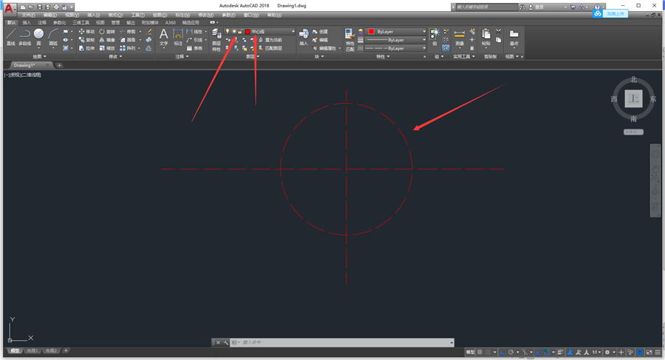
Task: Click the 修剪 trim tool
Action: 128,32
